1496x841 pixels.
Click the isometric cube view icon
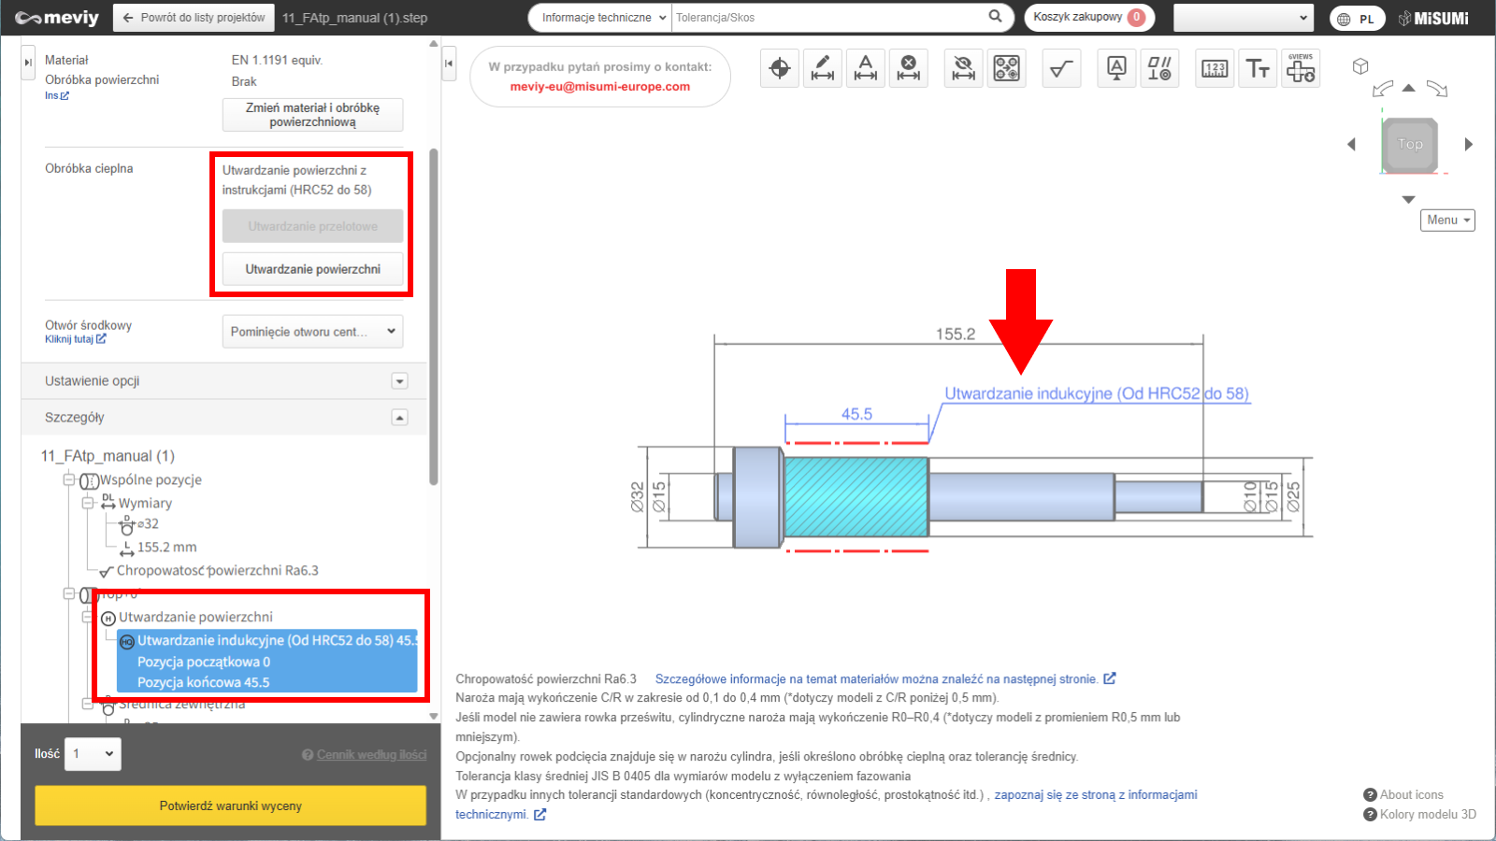(x=1360, y=66)
